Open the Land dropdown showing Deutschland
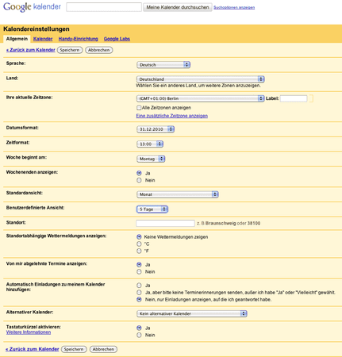Viewport: 342px width, 357px height. [x=201, y=79]
